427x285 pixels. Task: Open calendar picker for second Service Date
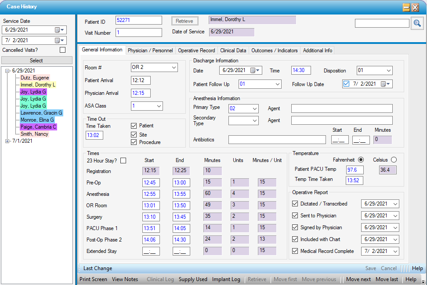point(59,40)
